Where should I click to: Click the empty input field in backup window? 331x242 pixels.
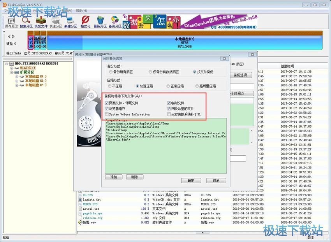238,158
